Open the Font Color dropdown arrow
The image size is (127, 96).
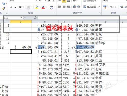[x=46, y=7]
